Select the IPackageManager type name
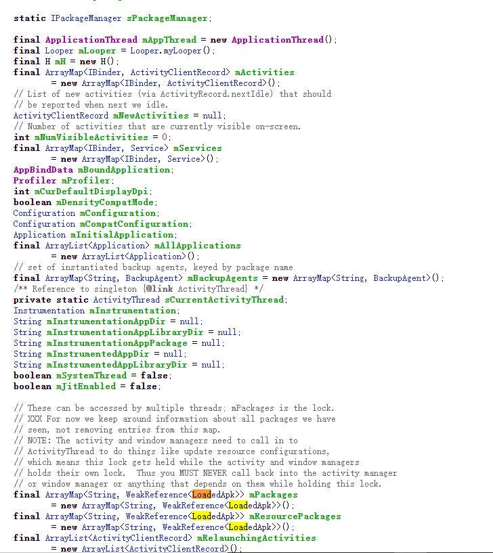This screenshot has width=493, height=553. pyautogui.click(x=86, y=18)
